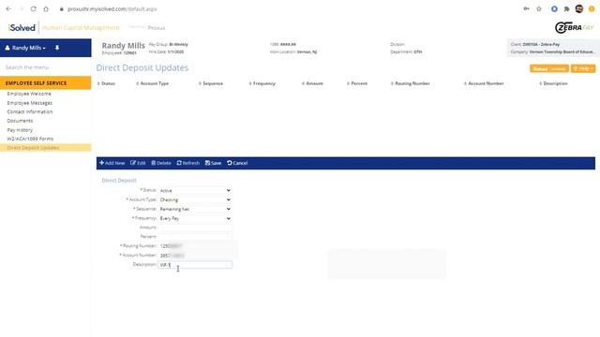Open the blue circular browser extension icon
The height and width of the screenshot is (337, 600).
coord(554,8)
